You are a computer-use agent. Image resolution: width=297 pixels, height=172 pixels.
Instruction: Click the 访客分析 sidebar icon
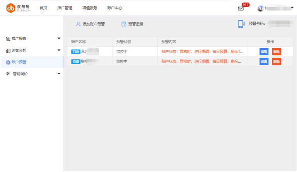8,51
